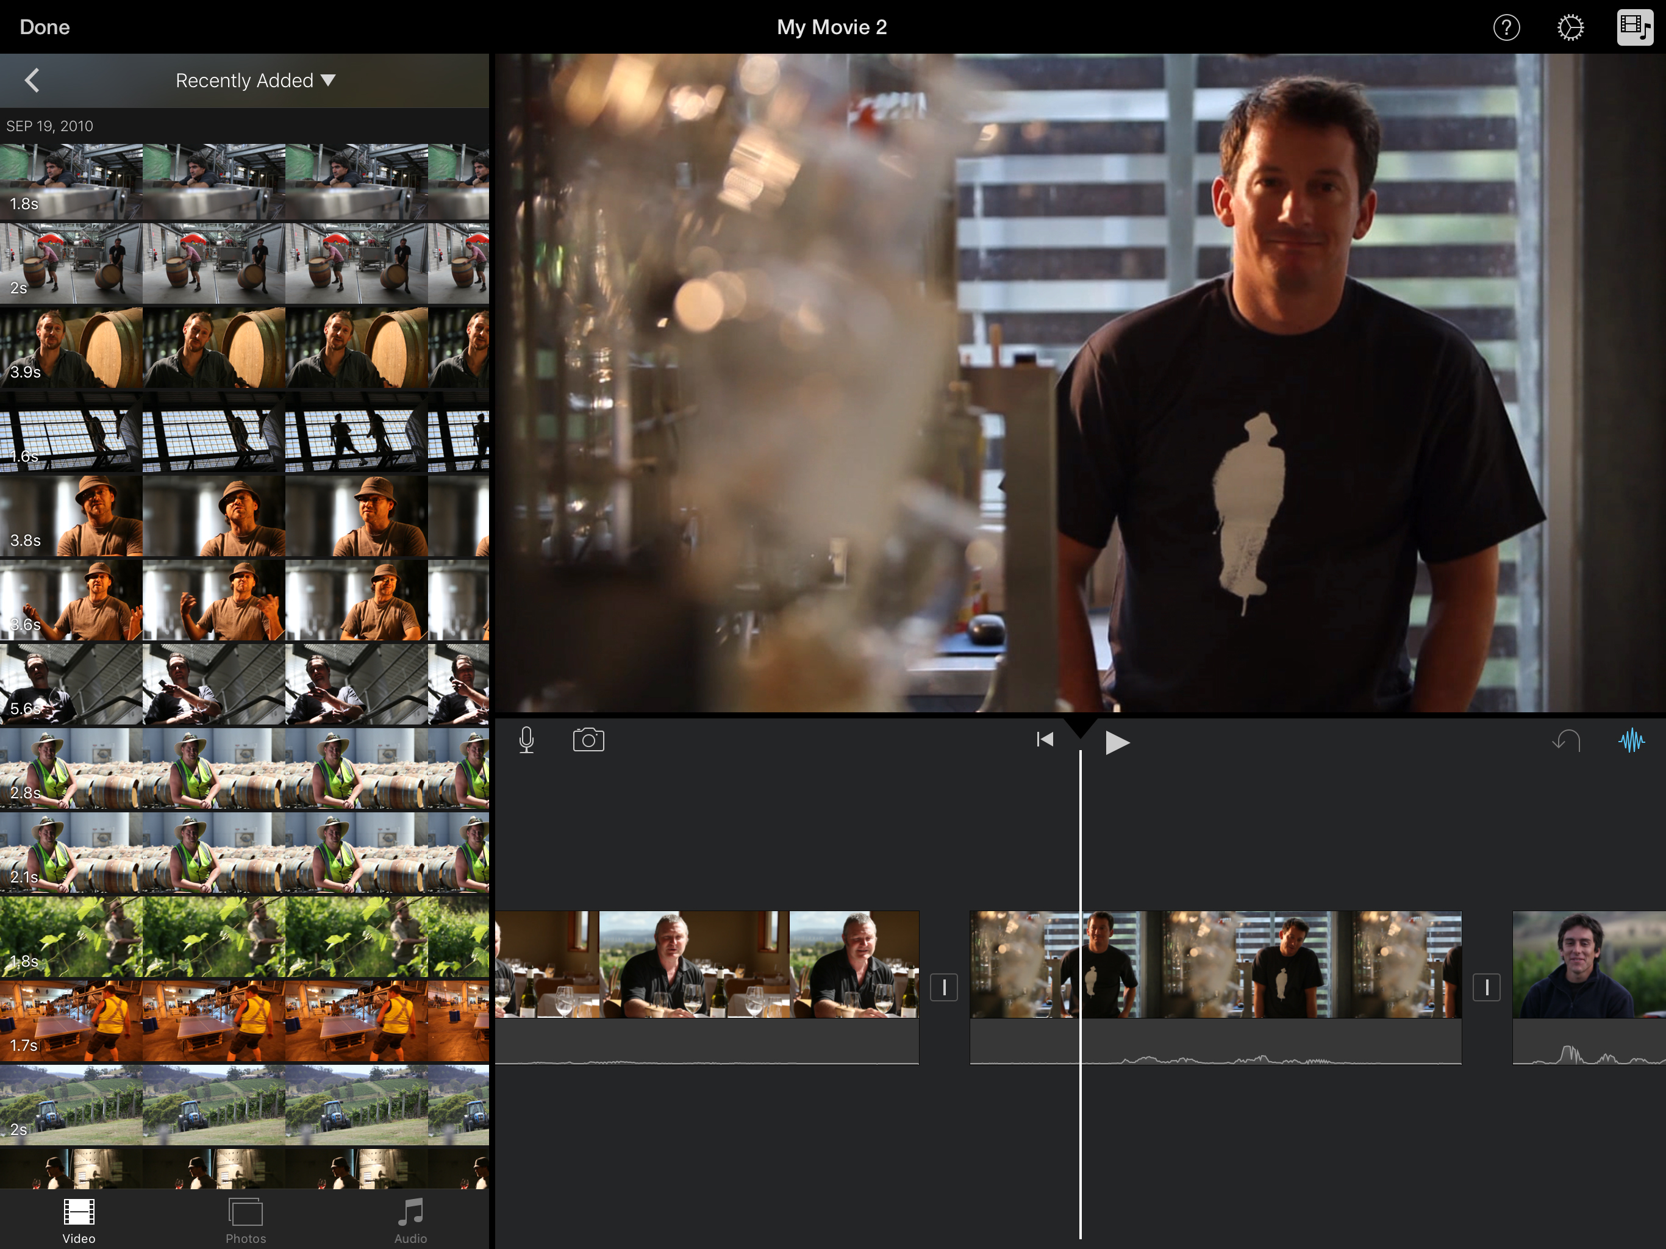
Task: Open transition between first and second clips
Action: (944, 987)
